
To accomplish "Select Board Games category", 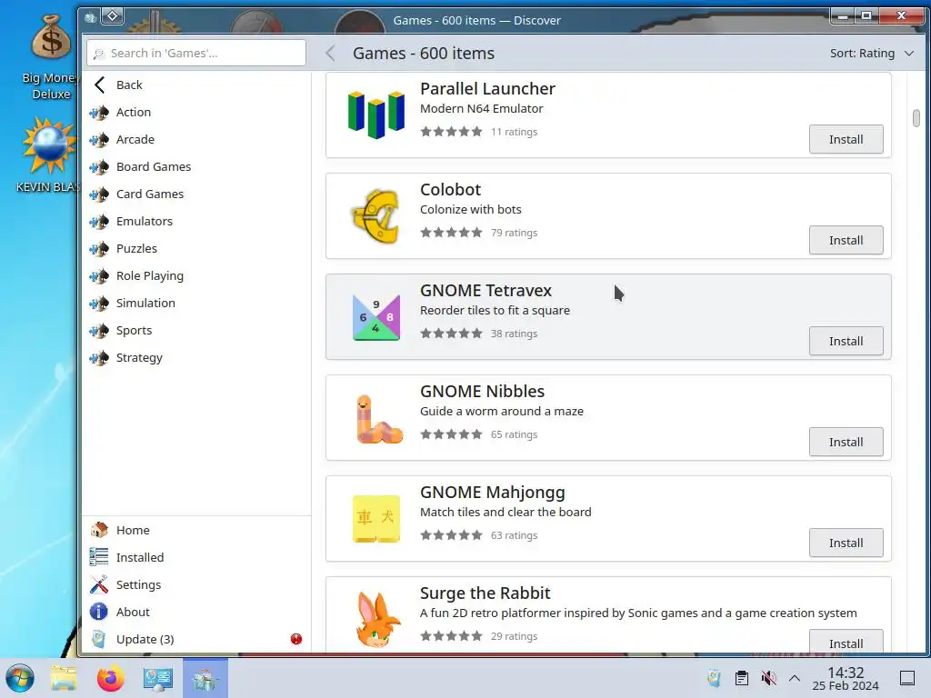I will tap(196, 167).
